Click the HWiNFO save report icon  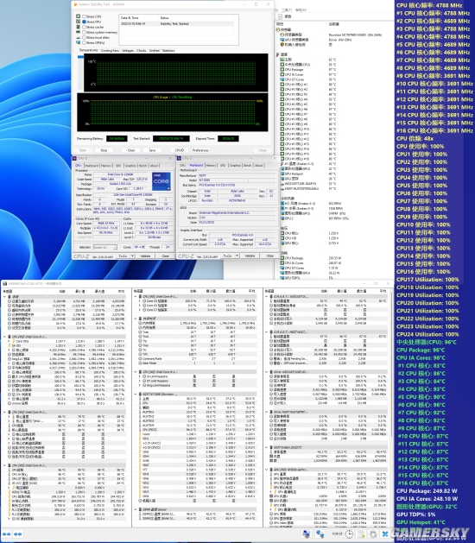(x=362, y=534)
